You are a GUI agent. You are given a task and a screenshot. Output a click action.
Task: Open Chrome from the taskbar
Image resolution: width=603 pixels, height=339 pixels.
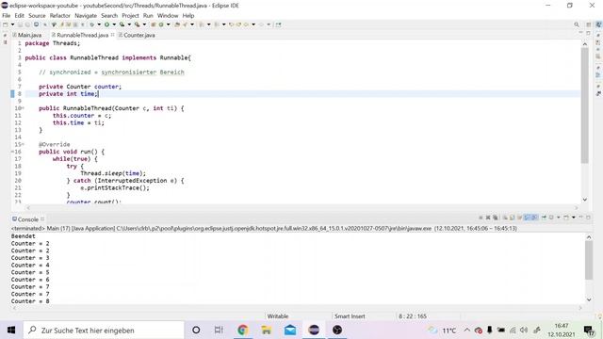[243, 330]
